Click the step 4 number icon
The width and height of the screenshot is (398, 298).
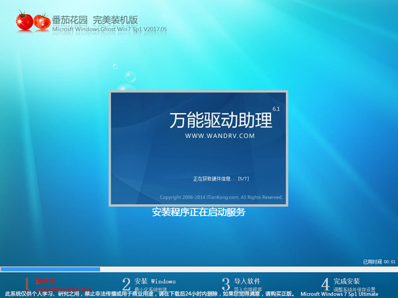tap(325, 284)
